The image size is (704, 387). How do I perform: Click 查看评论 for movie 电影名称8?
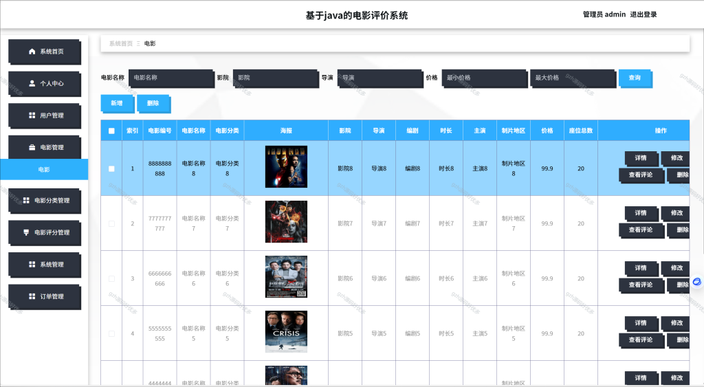[x=641, y=175]
